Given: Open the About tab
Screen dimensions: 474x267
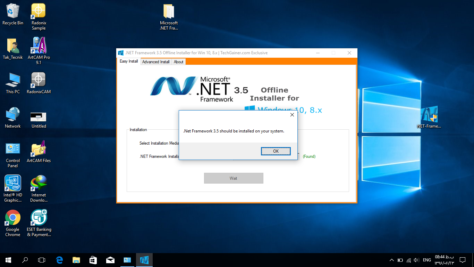Looking at the screenshot, I should point(179,62).
